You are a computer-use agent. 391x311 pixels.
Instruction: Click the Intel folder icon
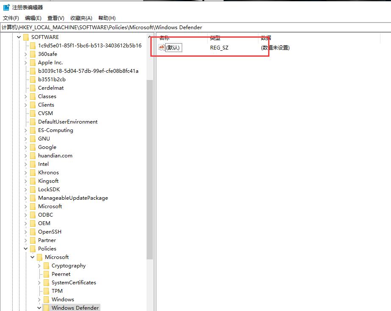(33, 164)
